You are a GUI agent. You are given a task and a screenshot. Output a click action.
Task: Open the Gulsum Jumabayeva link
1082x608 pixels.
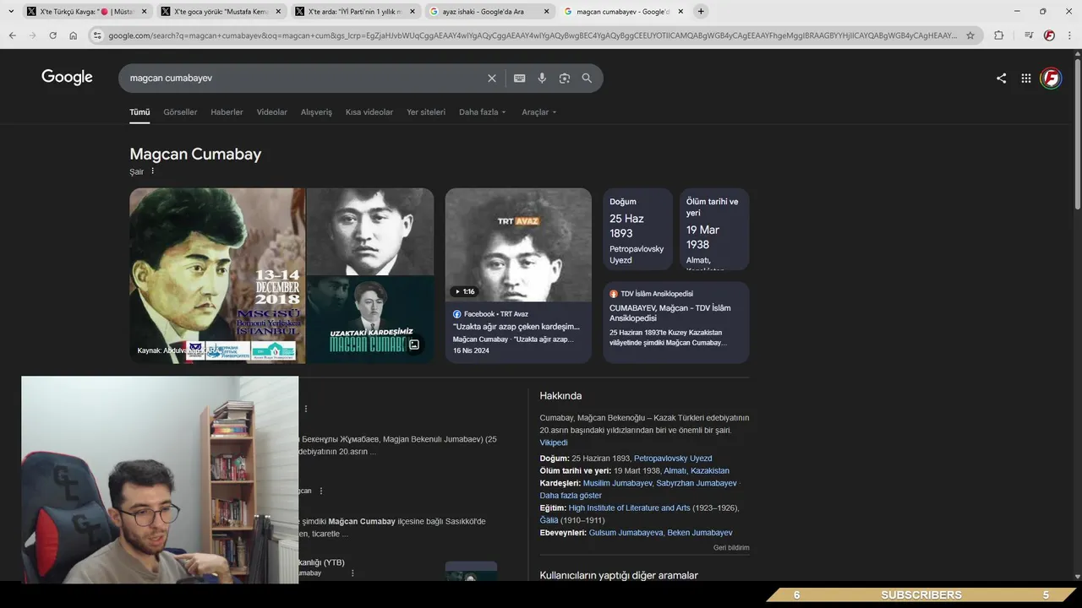pyautogui.click(x=626, y=533)
